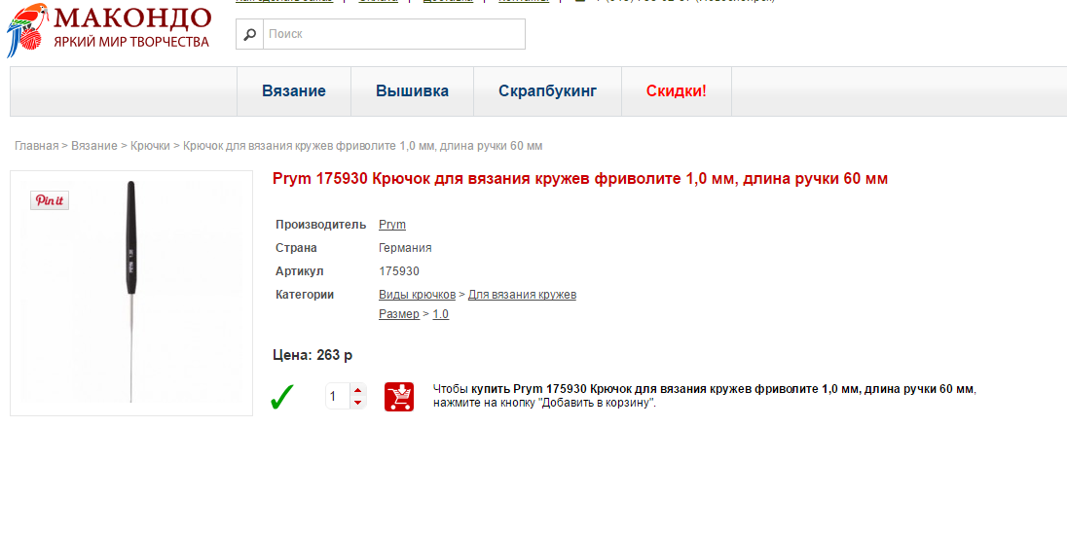Click the Артикул label
Image resolution: width=1067 pixels, height=534 pixels.
(300, 271)
